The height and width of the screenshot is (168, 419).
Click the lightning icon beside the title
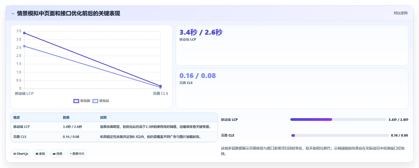(x=13, y=13)
